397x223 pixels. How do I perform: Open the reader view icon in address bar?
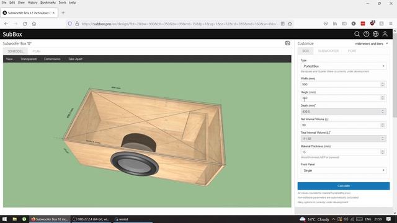click(x=283, y=24)
